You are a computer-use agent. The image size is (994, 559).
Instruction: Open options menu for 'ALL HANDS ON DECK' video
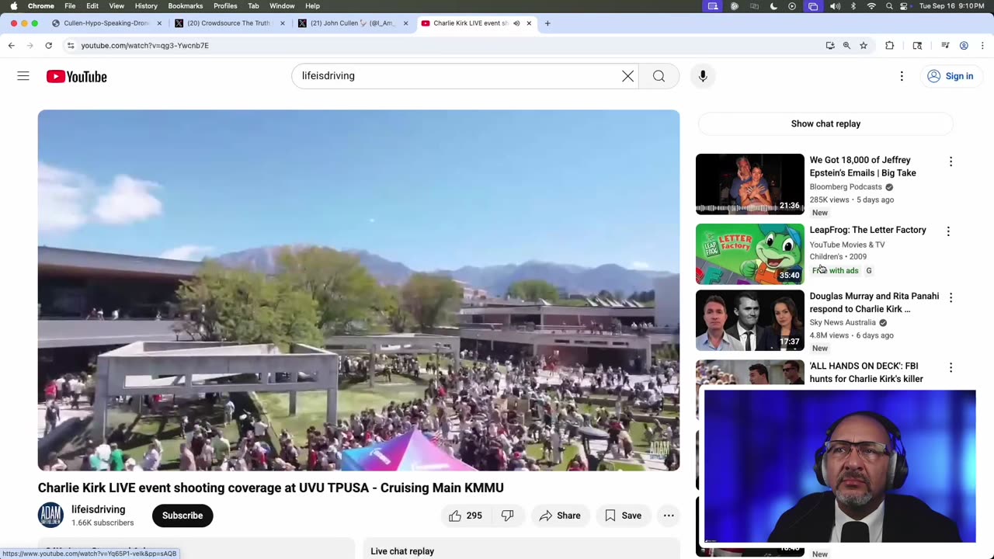click(951, 367)
